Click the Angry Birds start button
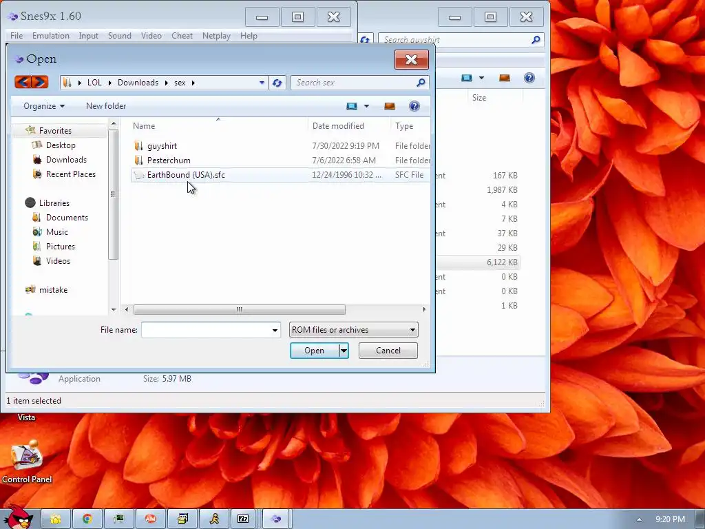Viewport: 705px width, 529px height. click(x=19, y=517)
